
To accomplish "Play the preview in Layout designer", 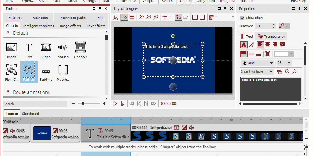I will coord(115,104).
